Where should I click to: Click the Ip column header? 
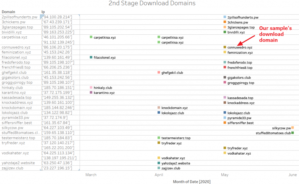(43, 12)
